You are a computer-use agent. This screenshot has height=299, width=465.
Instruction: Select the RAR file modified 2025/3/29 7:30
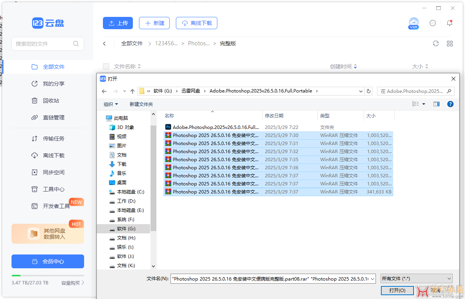pos(278,135)
